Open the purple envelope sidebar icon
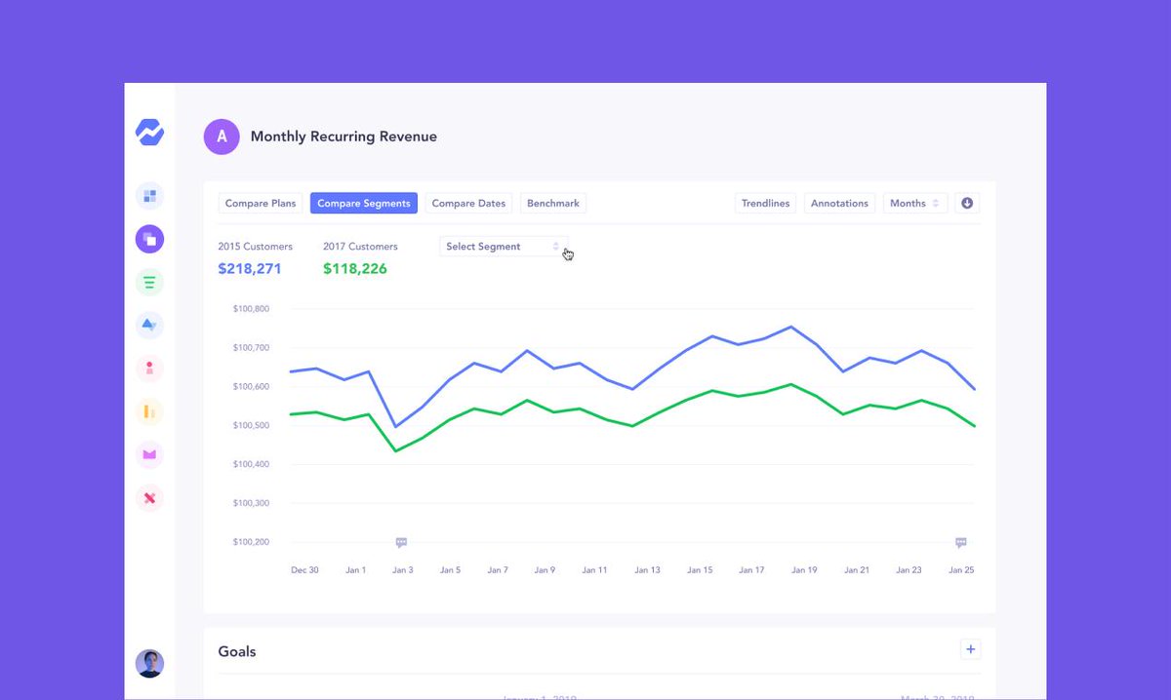Viewport: 1171px width, 700px height. 149,454
